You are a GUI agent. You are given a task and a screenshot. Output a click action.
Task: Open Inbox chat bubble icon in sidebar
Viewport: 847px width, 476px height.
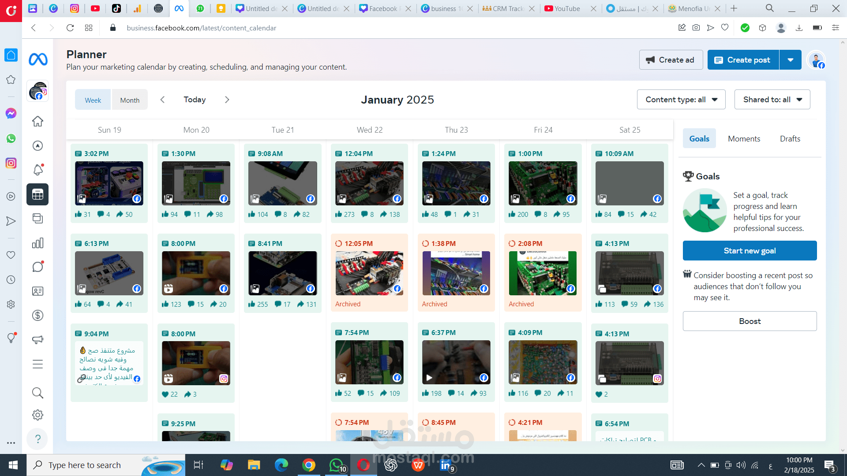(37, 267)
